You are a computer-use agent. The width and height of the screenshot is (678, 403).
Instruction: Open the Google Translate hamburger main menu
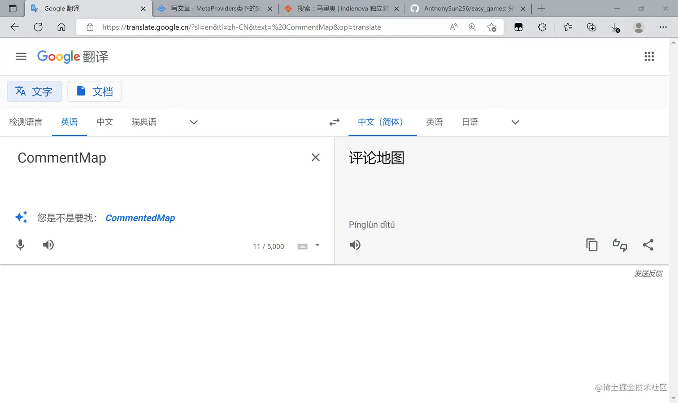21,57
